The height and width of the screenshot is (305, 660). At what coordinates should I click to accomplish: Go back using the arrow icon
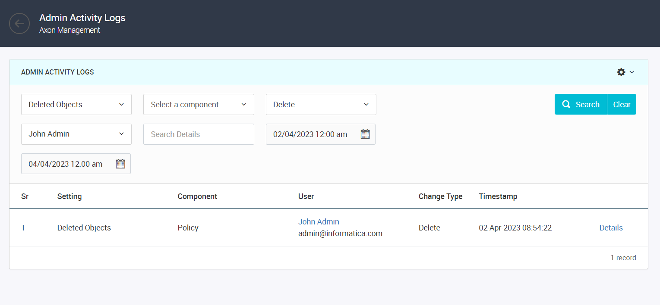coord(19,23)
